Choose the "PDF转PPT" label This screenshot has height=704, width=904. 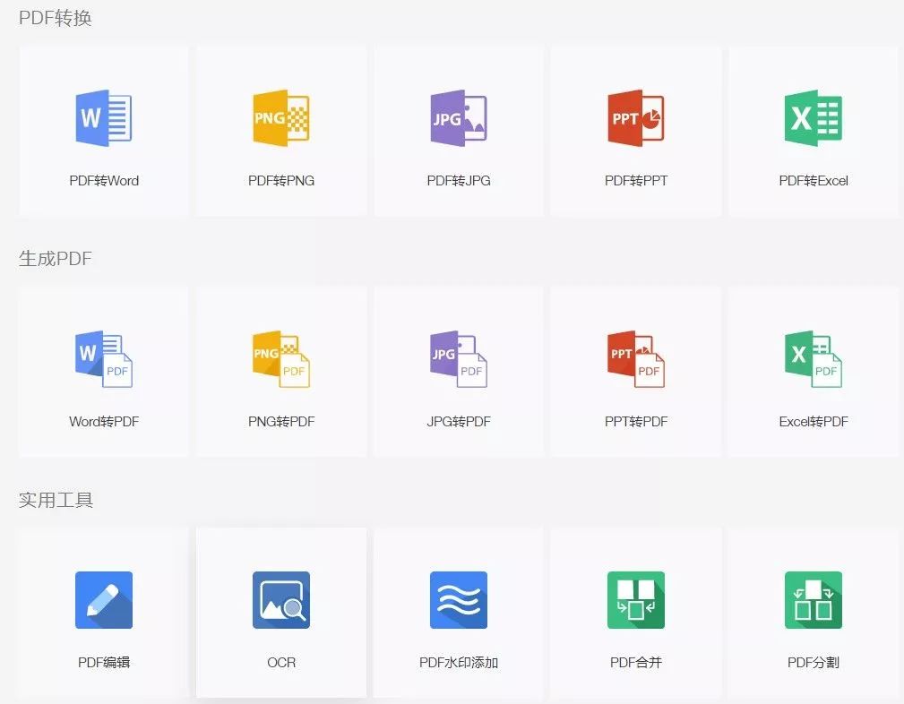636,180
